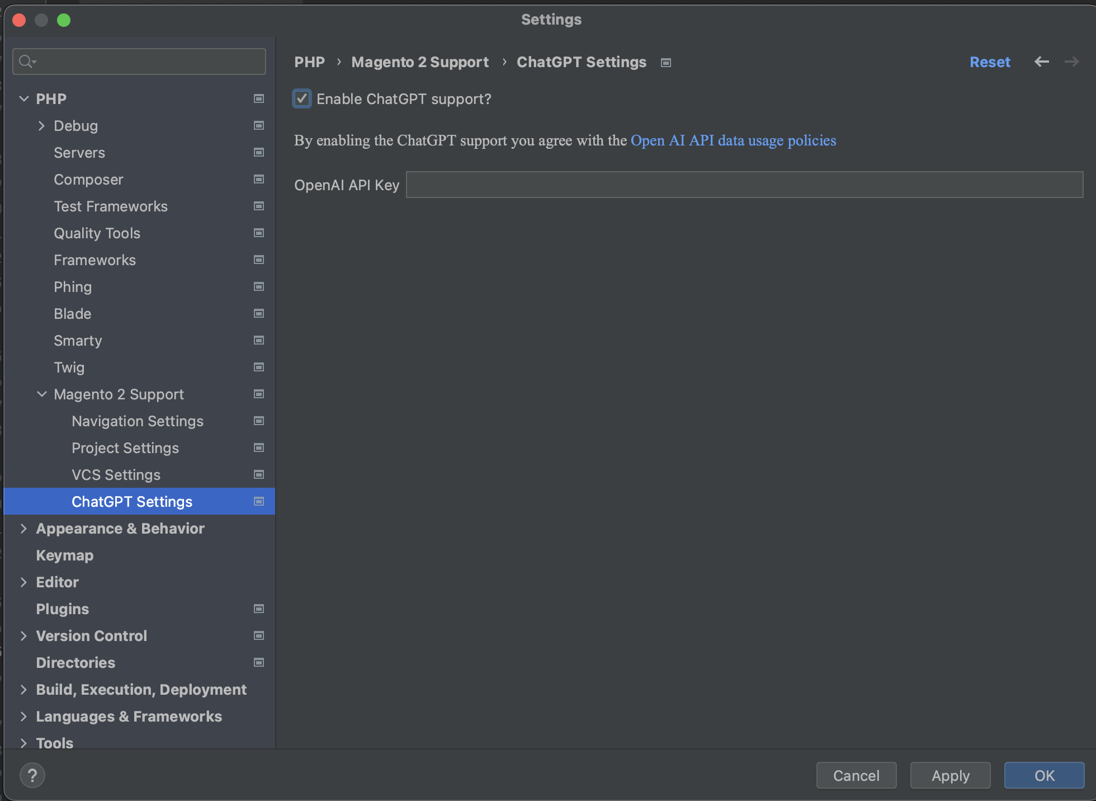The image size is (1096, 801).
Task: Click the project-level icon beside Servers
Action: coord(259,152)
